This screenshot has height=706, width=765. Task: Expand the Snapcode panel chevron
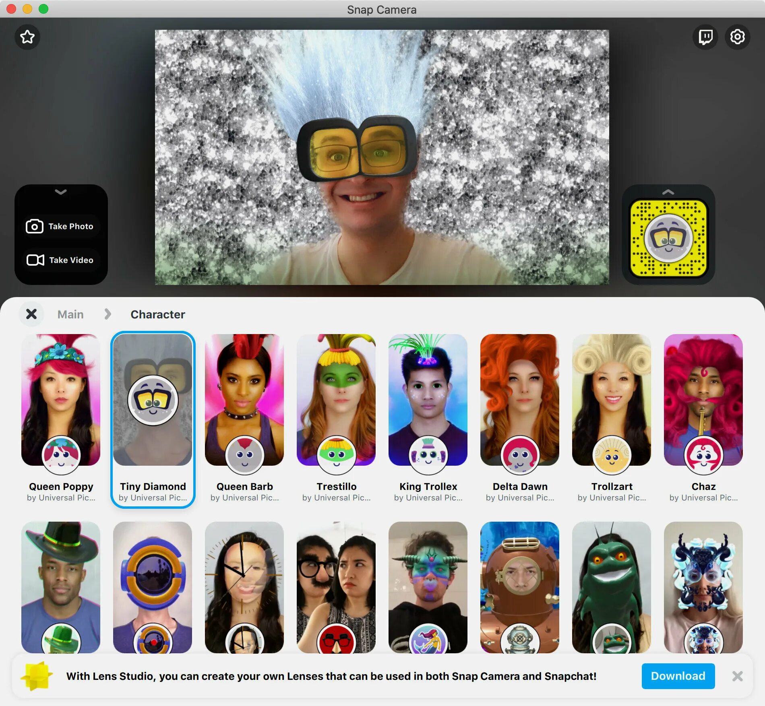click(x=668, y=192)
